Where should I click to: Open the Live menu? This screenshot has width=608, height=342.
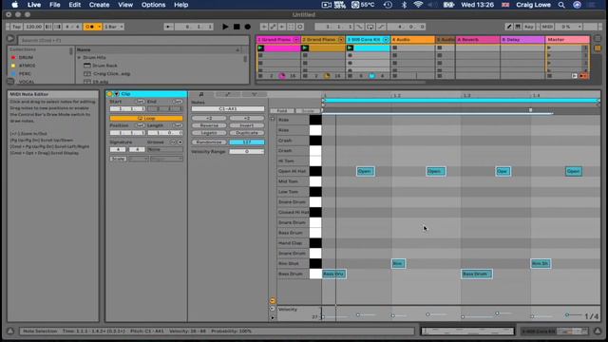click(x=34, y=5)
